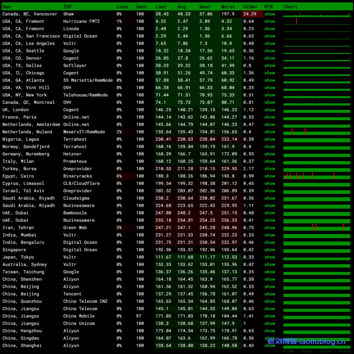Select the Loss column header

[x=122, y=7]
